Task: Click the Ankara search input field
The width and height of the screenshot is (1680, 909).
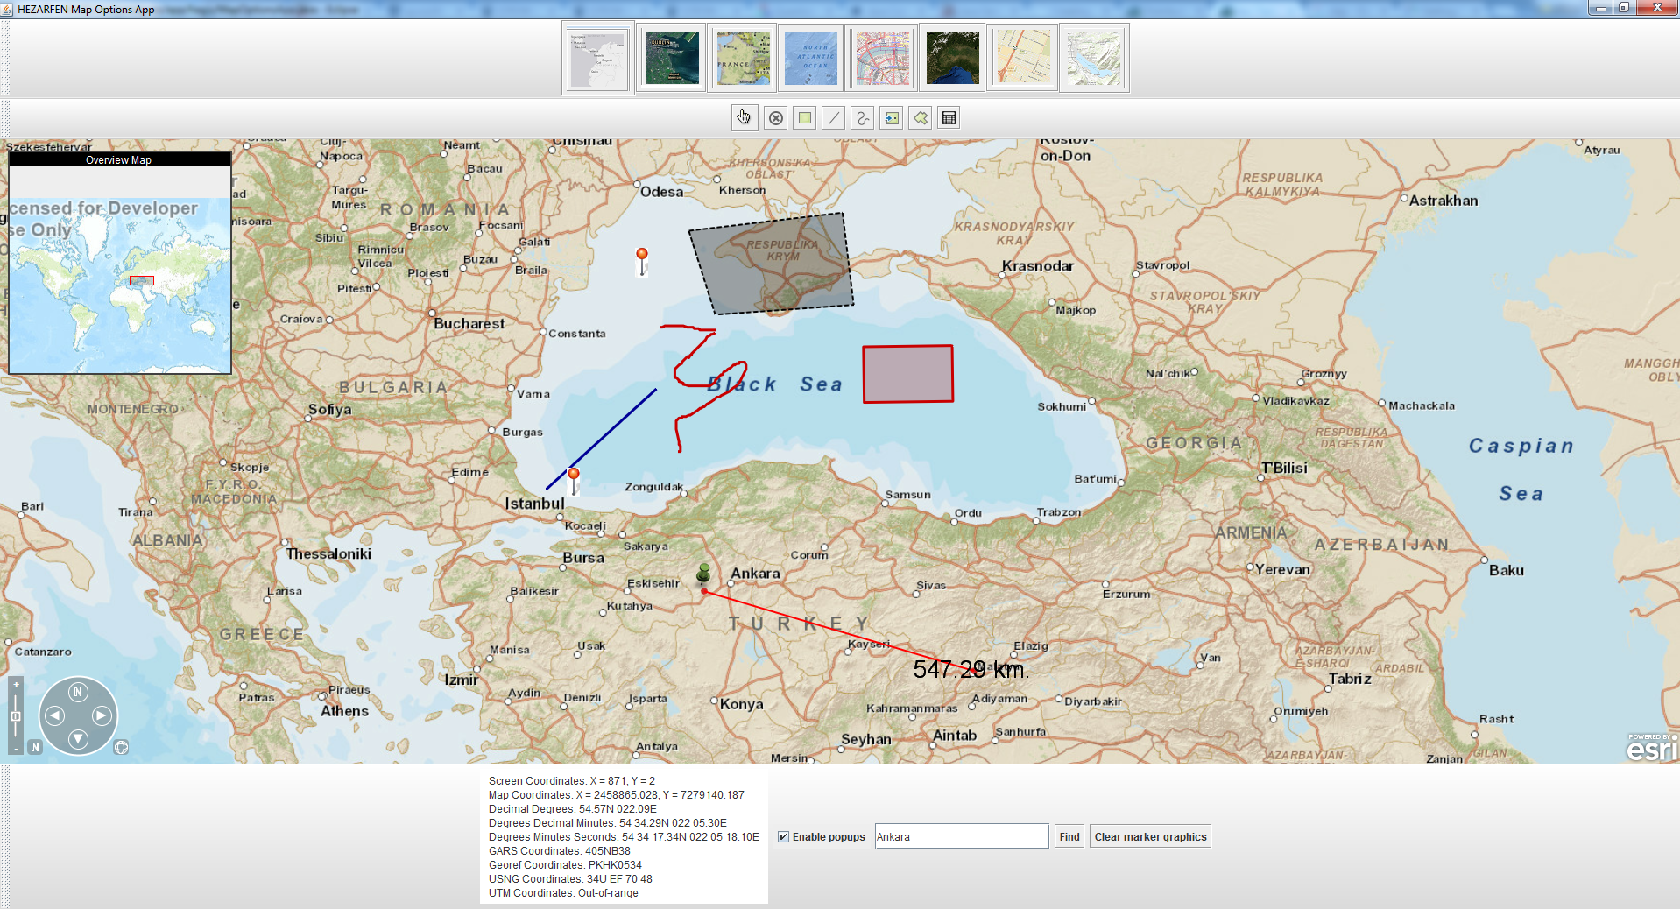Action: (x=961, y=836)
